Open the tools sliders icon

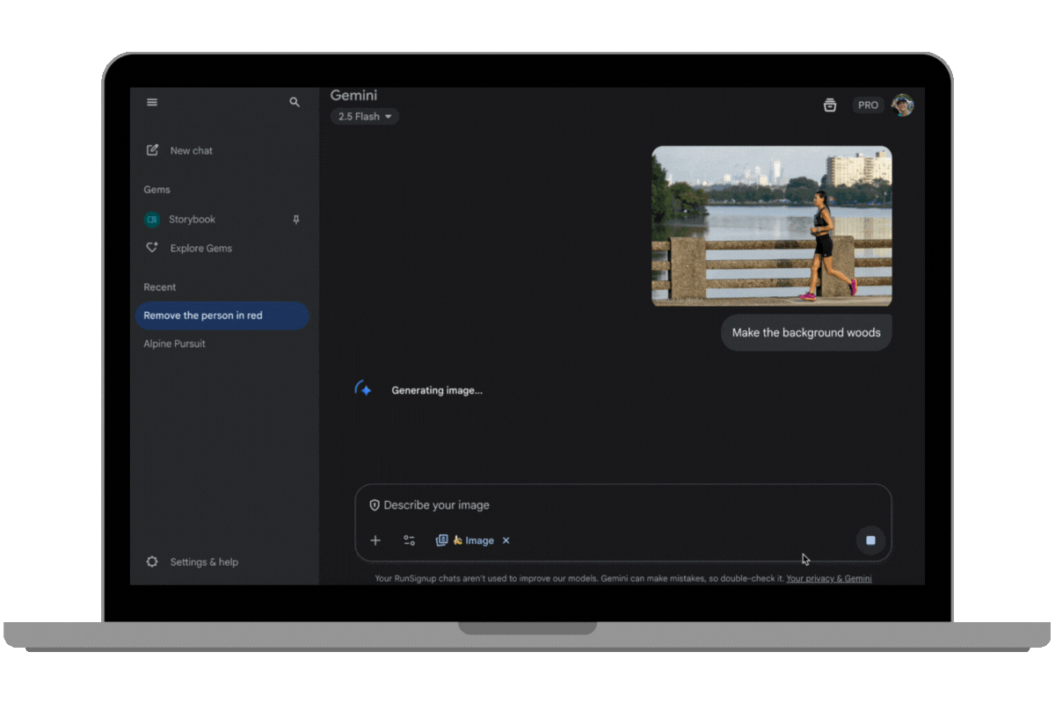click(x=409, y=540)
